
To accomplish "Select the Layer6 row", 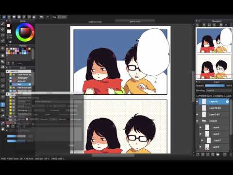I will click(214, 147).
